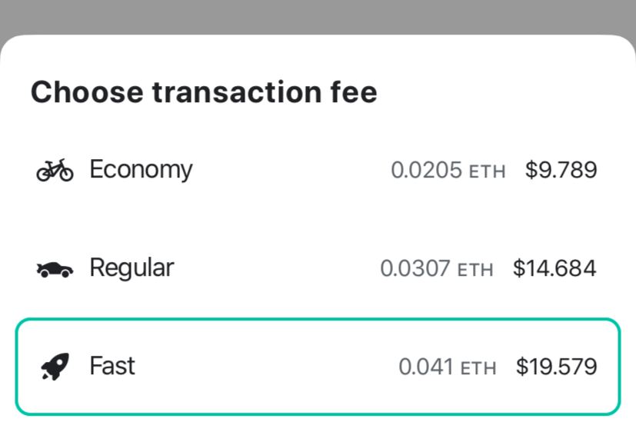This screenshot has width=636, height=435.
Task: Click the rocket icon for Fast
Action: point(55,367)
